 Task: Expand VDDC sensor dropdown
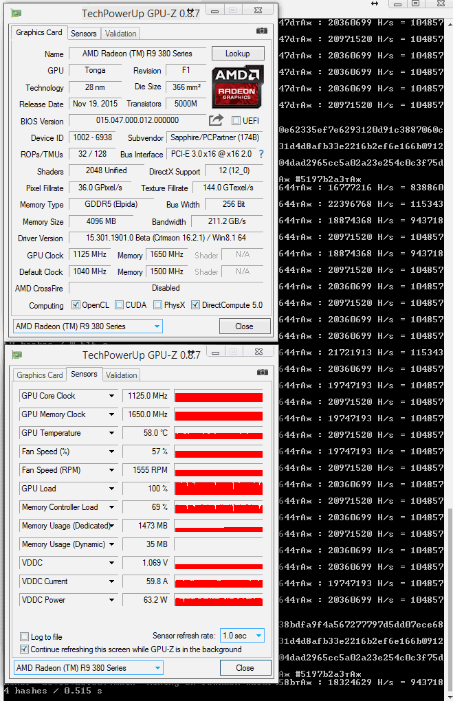tap(112, 563)
